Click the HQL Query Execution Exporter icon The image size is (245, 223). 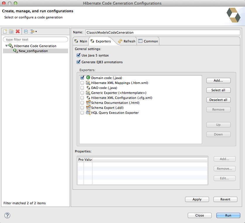(88, 113)
